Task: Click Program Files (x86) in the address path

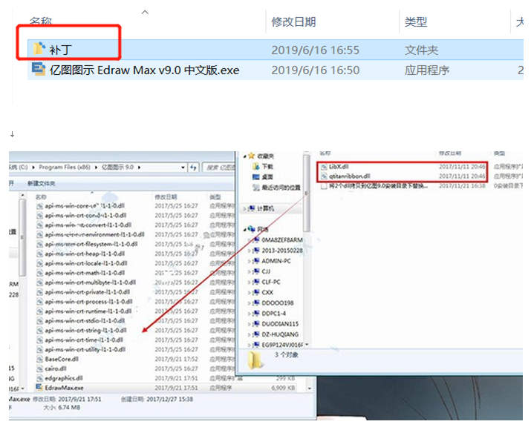Action: [x=65, y=167]
